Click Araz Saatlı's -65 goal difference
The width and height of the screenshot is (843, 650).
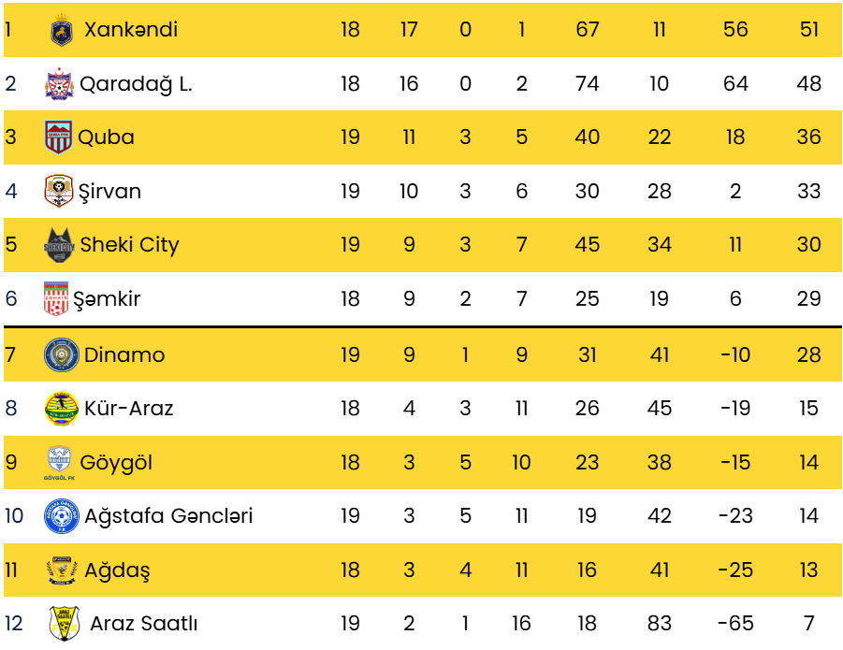pos(735,624)
